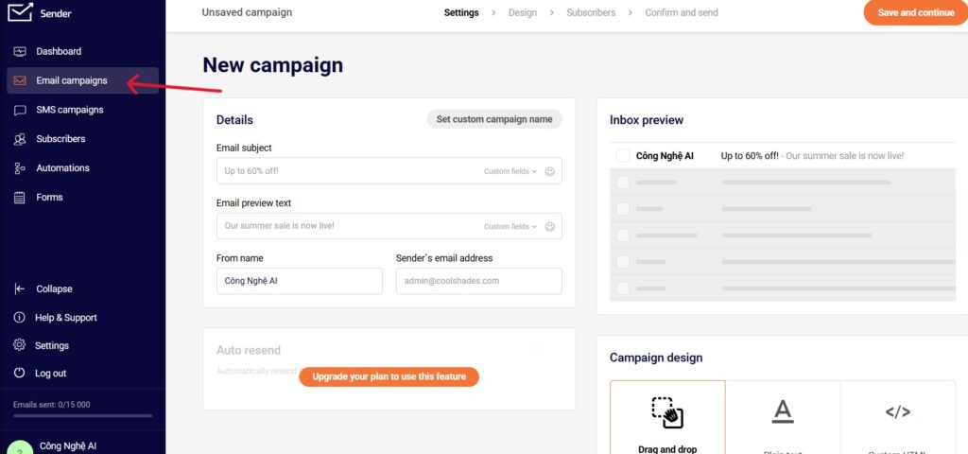Click the Sender envelope logo icon
Viewport: 968px width, 454px height.
[20, 11]
